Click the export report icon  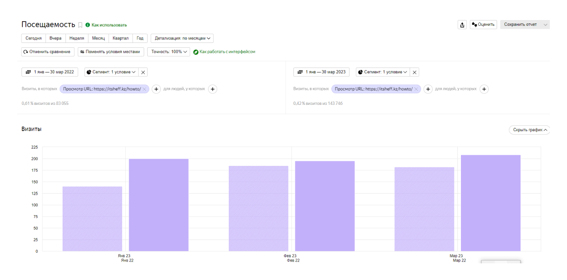click(x=462, y=24)
